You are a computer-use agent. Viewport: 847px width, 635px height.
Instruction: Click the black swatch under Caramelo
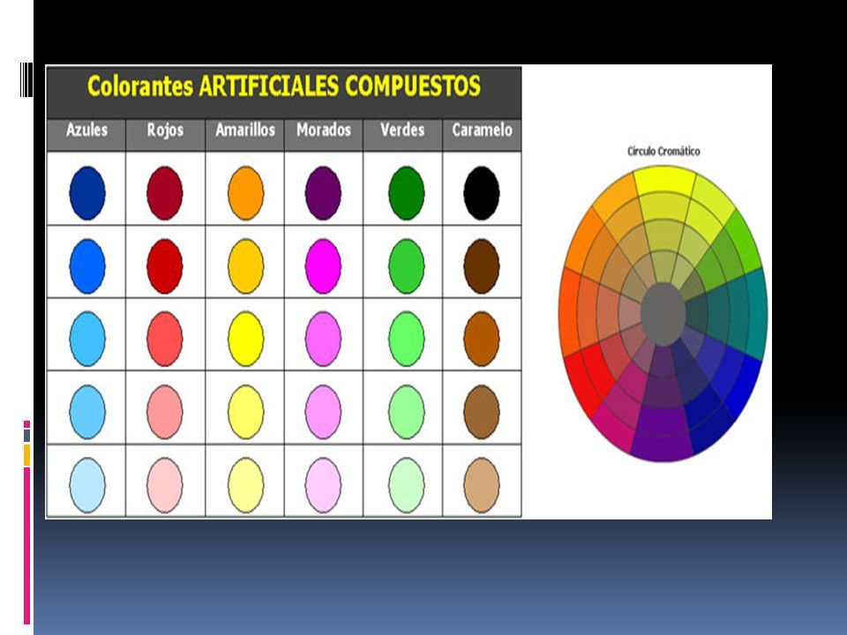point(482,193)
